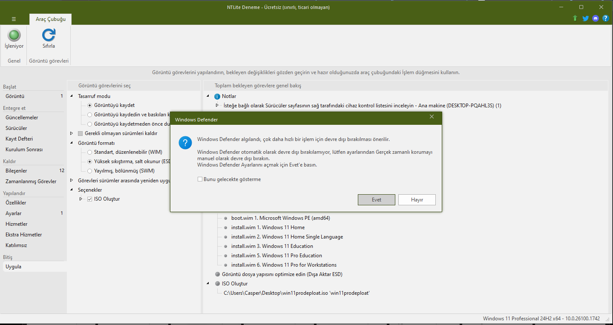Open Kurulum Sonrası page
This screenshot has width=613, height=325.
pos(34,150)
